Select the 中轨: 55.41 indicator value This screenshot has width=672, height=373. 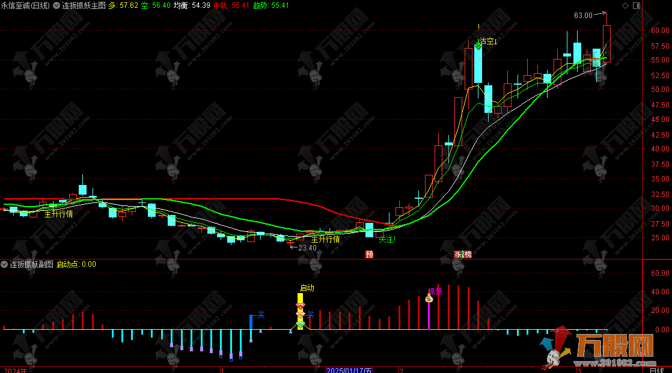coord(231,5)
